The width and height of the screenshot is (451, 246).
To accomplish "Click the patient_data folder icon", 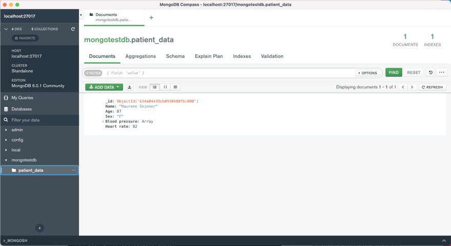I will [13, 170].
